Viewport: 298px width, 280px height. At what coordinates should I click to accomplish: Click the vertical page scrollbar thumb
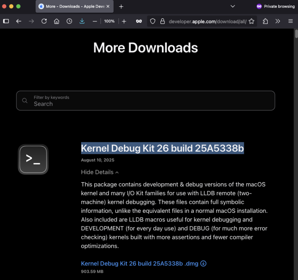pyautogui.click(x=296, y=34)
